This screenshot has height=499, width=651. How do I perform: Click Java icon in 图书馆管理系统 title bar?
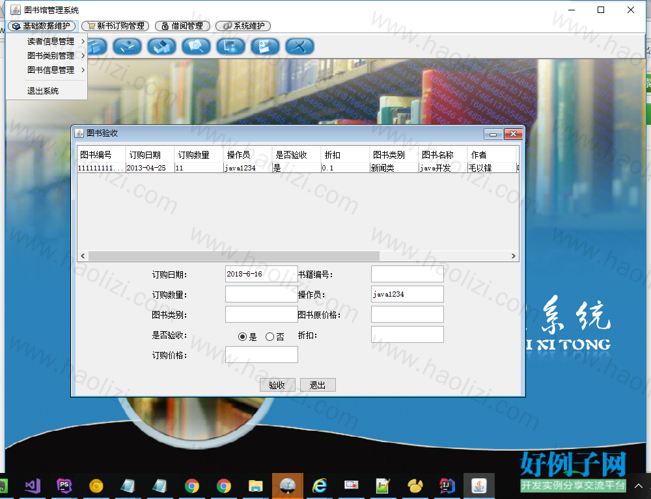coord(16,10)
